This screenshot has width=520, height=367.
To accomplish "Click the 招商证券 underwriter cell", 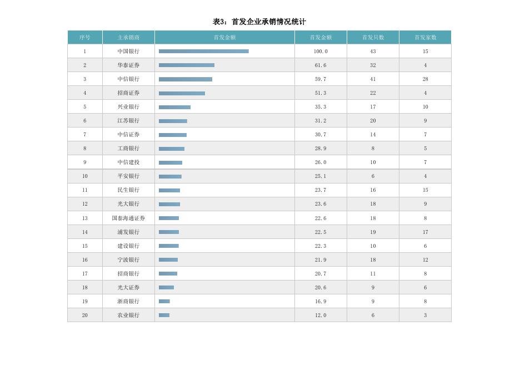I will 128,93.
